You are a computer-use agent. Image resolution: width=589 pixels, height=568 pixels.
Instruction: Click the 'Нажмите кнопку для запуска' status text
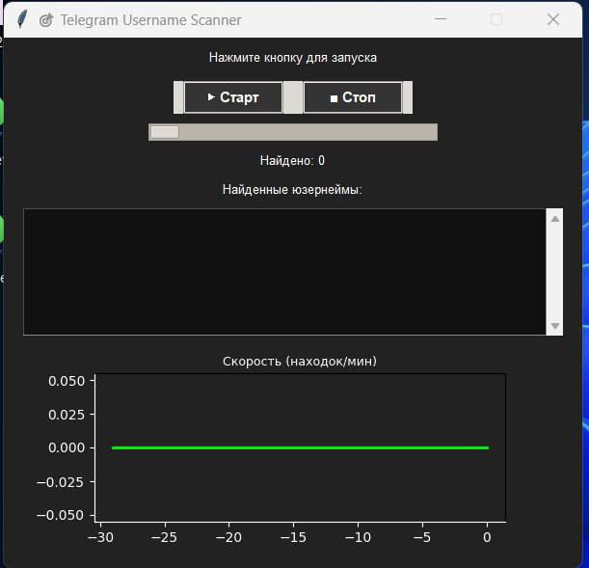293,58
